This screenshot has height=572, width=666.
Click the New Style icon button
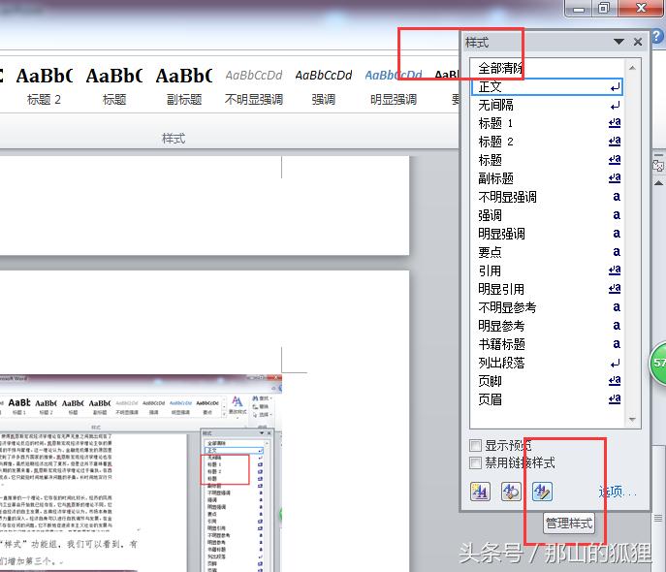(x=480, y=492)
